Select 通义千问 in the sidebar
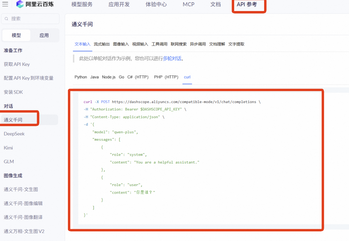The image size is (349, 241). click(29, 120)
